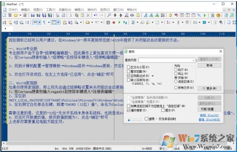The height and width of the screenshot is (152, 237).
Task: Open the dropdown next to the pilcrow icon
Action: click(x=49, y=22)
